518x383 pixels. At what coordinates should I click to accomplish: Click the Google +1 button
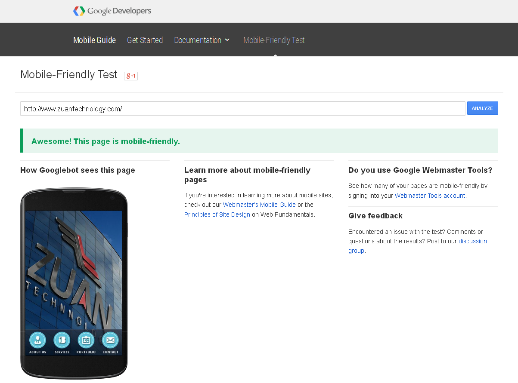tap(131, 76)
